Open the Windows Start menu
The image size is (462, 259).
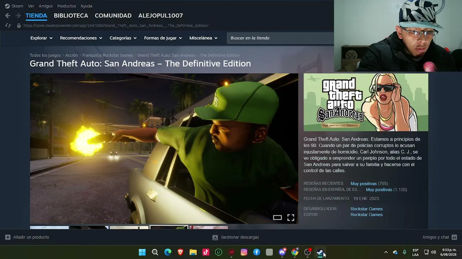pyautogui.click(x=142, y=252)
